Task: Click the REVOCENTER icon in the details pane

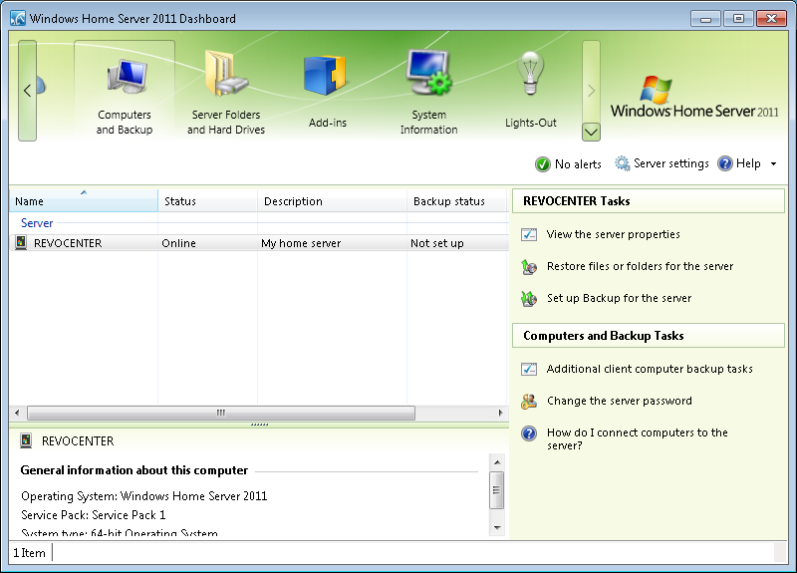Action: (26, 440)
